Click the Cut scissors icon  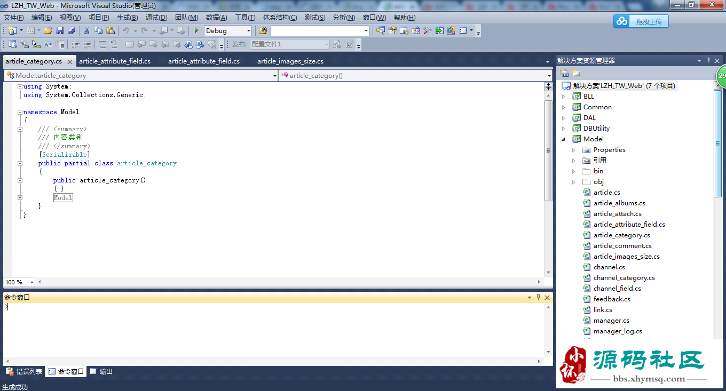point(86,31)
